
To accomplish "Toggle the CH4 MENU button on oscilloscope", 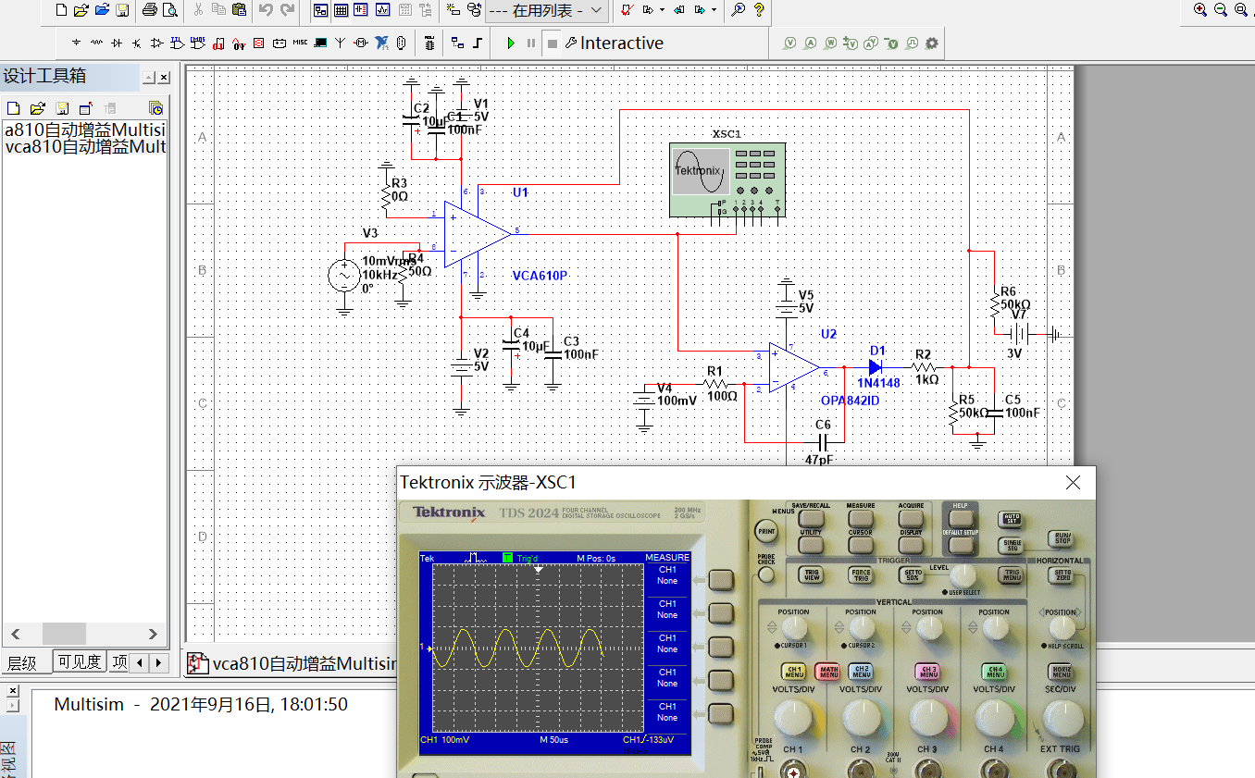I will [994, 673].
